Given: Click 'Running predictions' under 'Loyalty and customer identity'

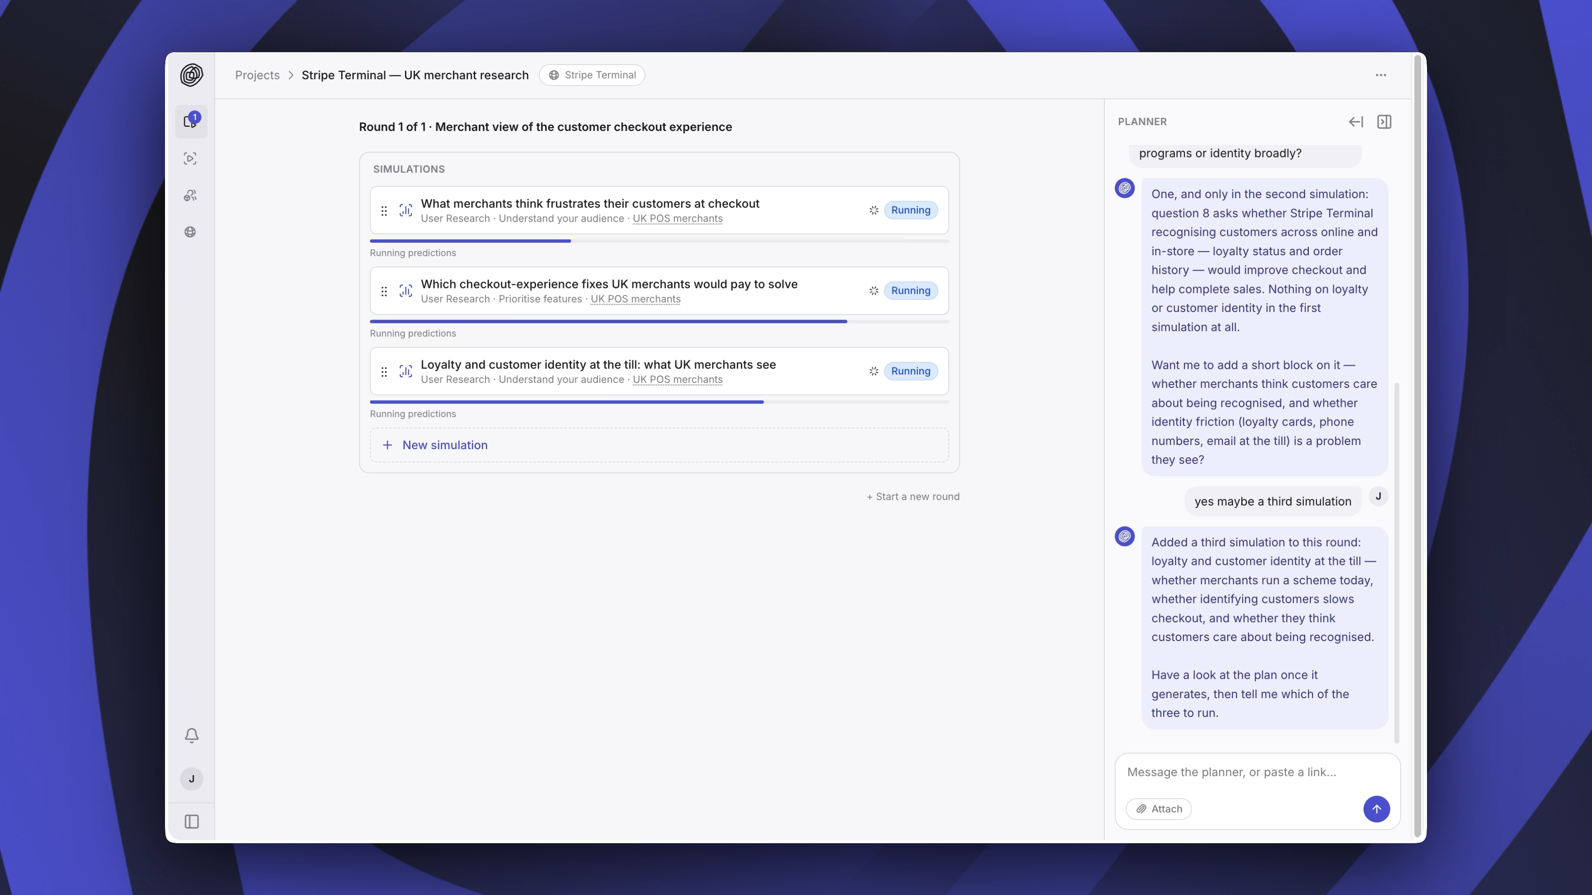Looking at the screenshot, I should pos(413,414).
